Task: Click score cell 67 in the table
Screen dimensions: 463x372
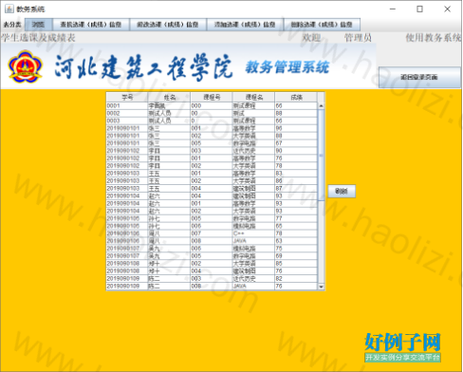Action: (x=296, y=143)
